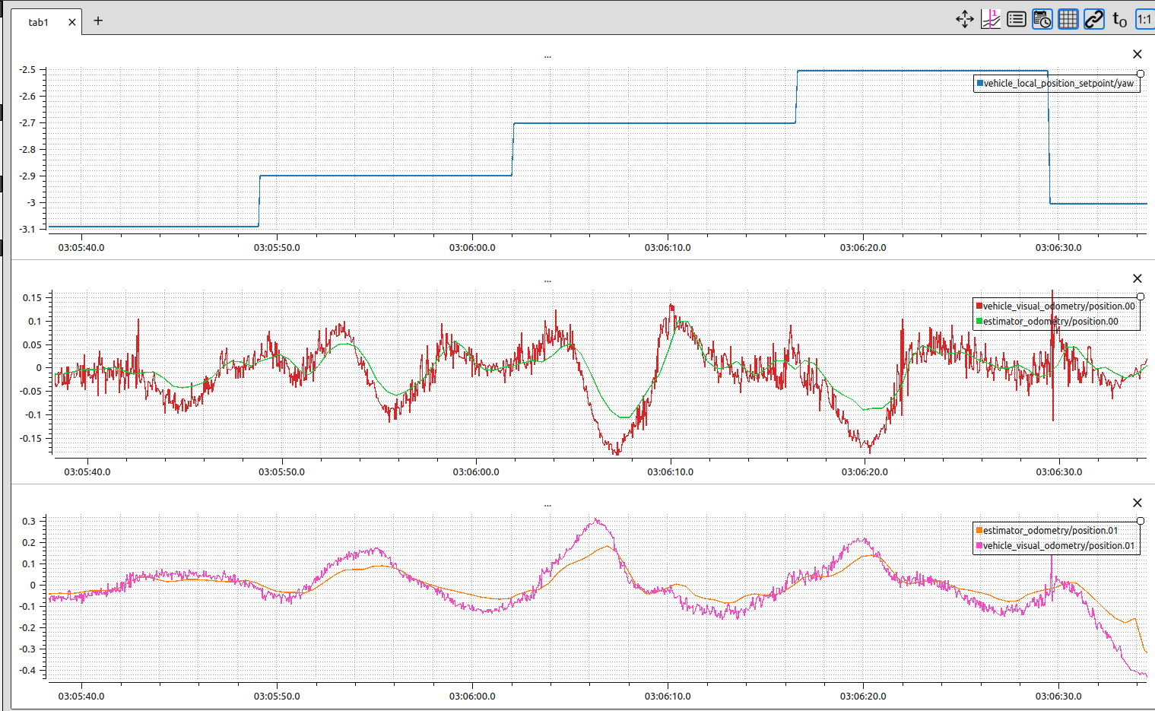Click the tracker line chart icon
The image size is (1155, 711).
pyautogui.click(x=991, y=20)
